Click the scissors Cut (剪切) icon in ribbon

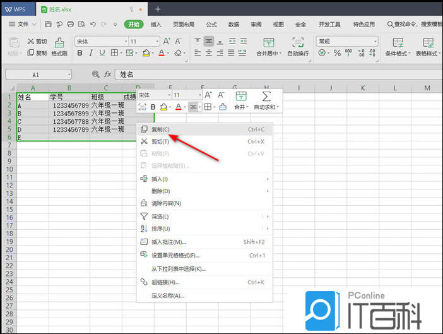31,42
